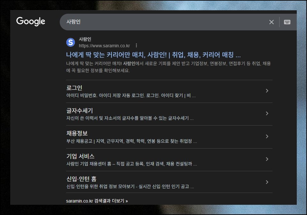This screenshot has height=215, width=307.
Task: Click the 사람인 site name above the URL
Action: (x=85, y=39)
